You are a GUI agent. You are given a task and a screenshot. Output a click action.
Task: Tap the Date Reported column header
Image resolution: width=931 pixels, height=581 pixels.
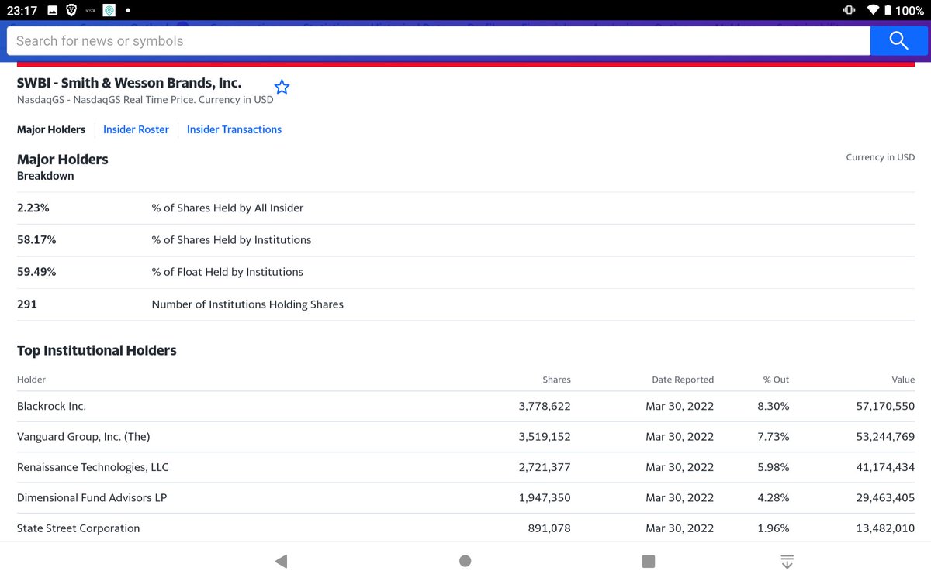(x=683, y=380)
